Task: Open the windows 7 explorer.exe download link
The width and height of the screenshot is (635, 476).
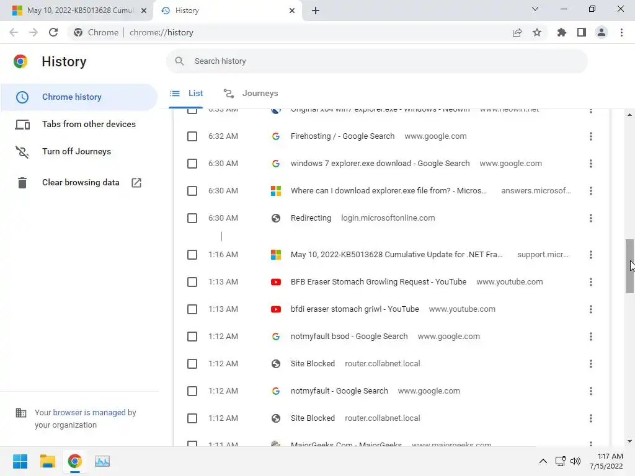Action: coord(380,164)
